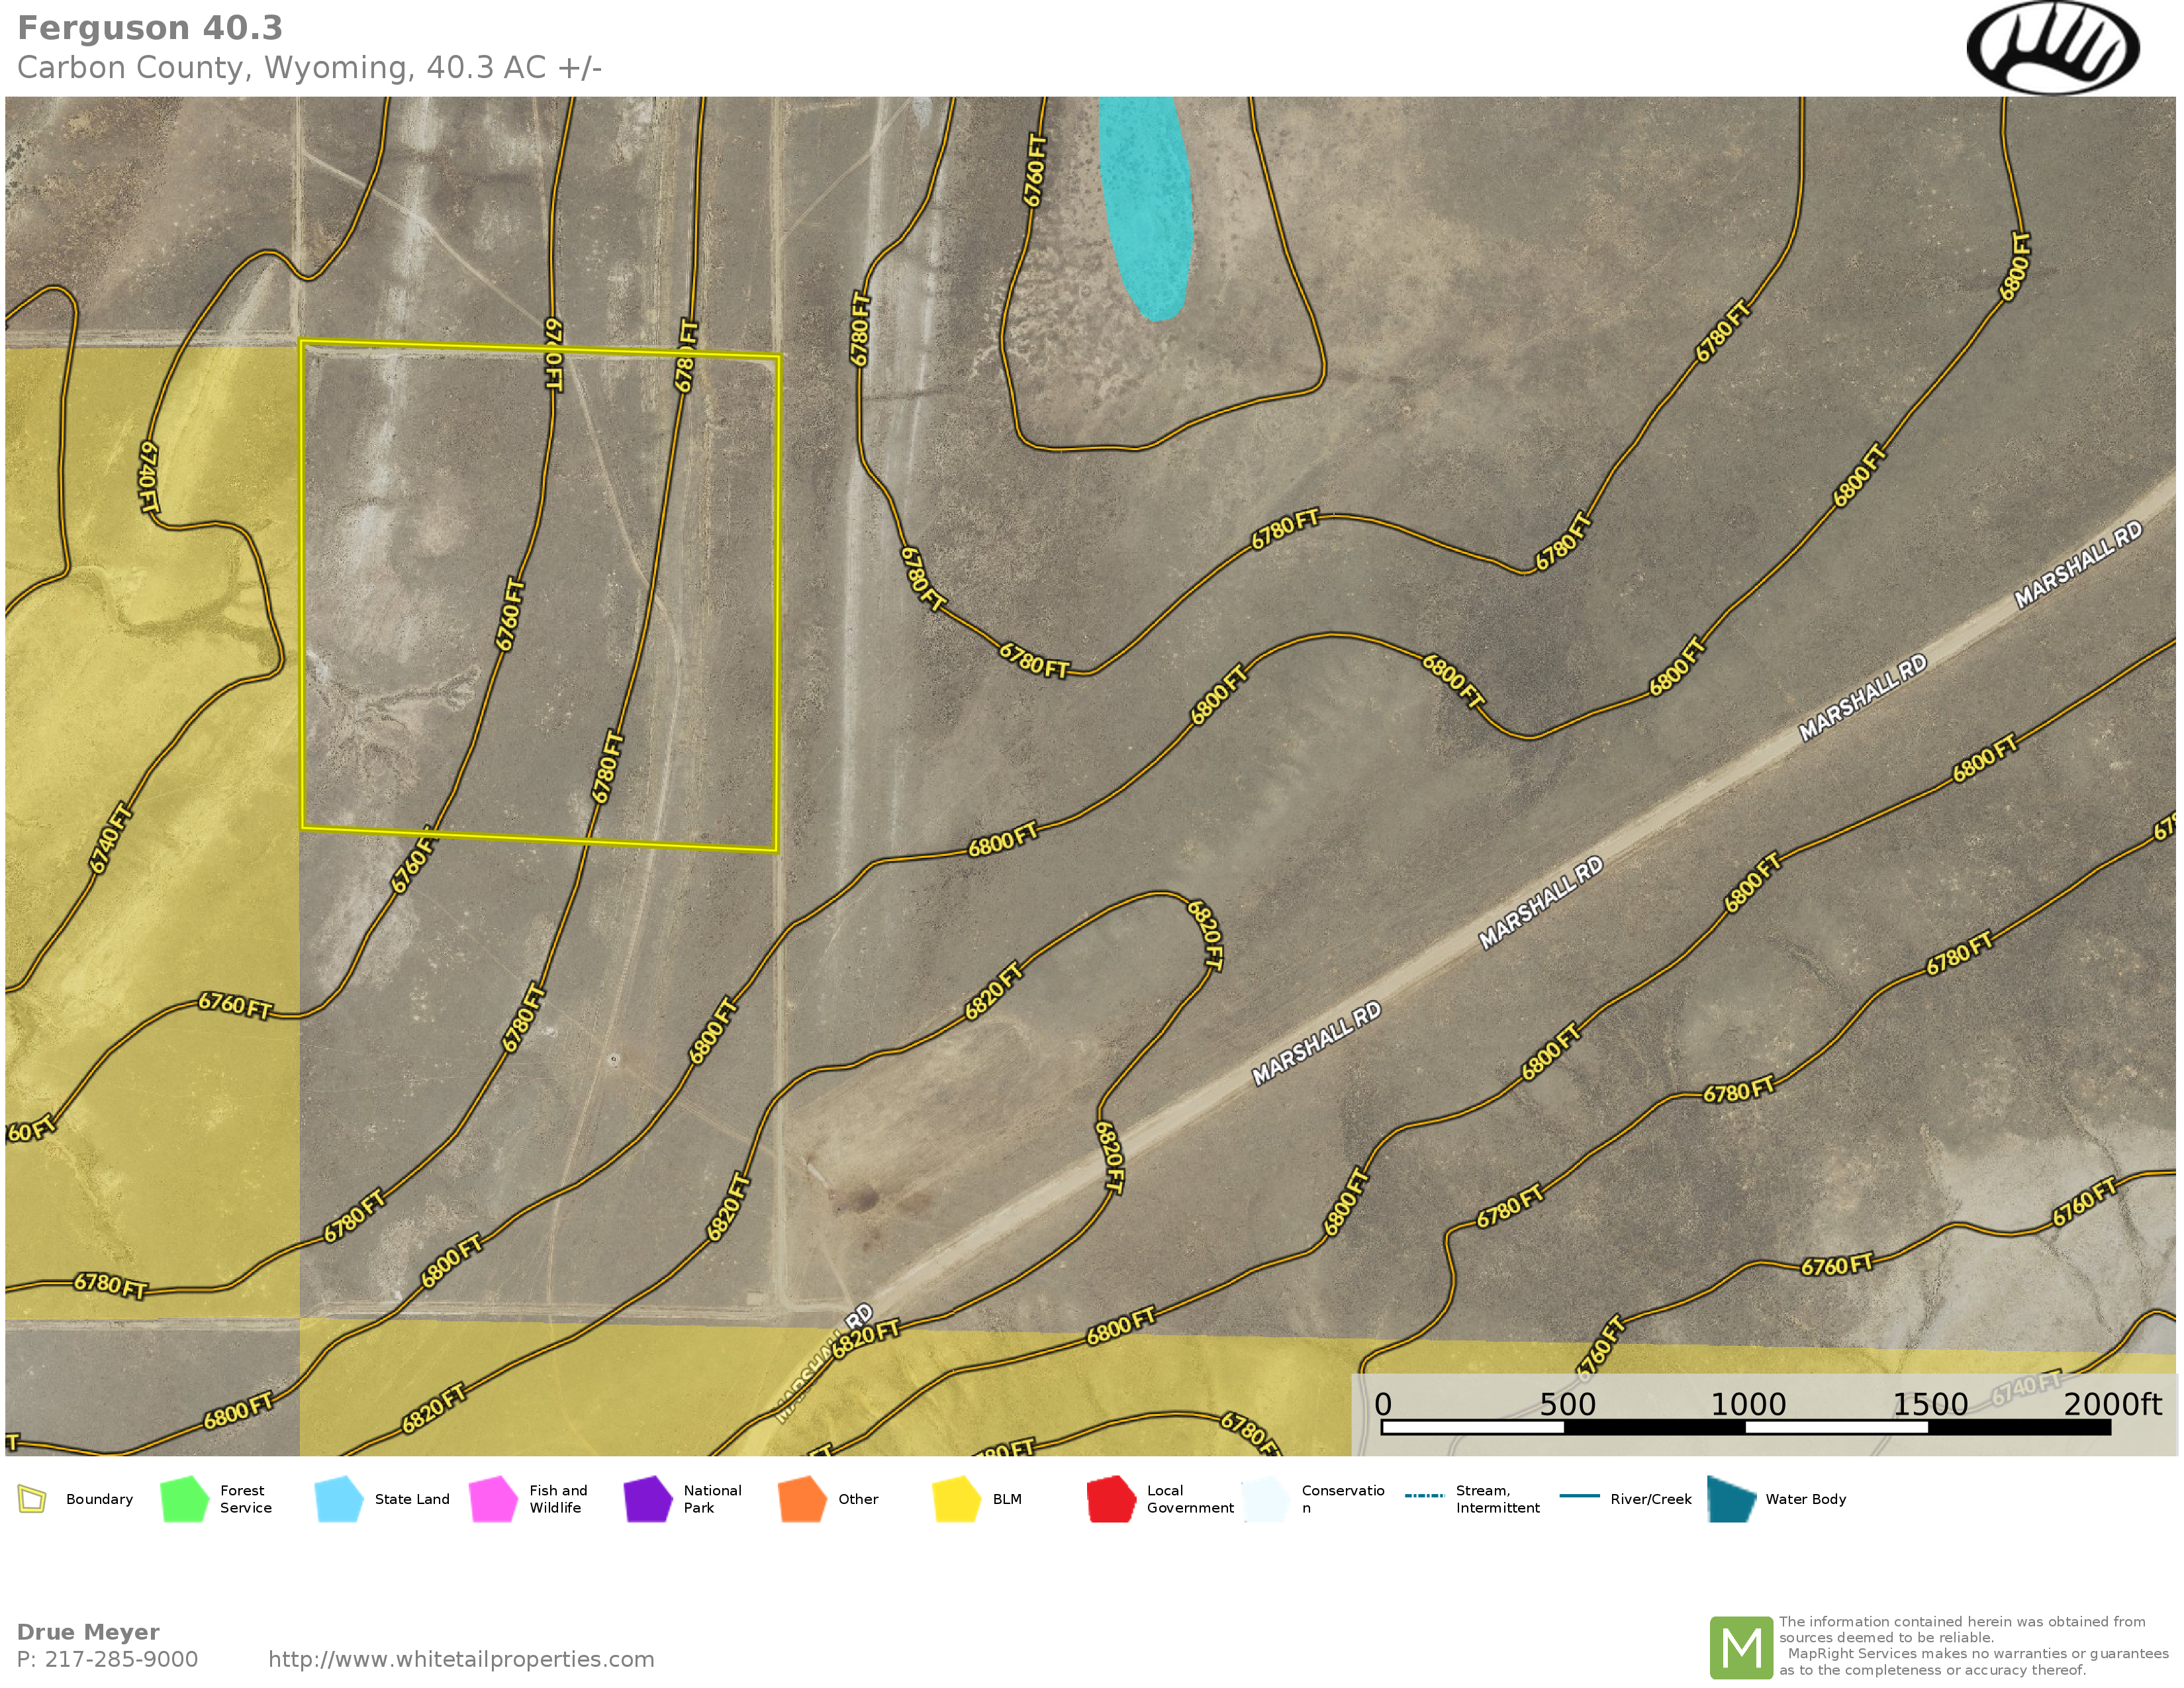Click the State Land blue legend icon
This screenshot has width=2184, height=1688.
[x=338, y=1499]
